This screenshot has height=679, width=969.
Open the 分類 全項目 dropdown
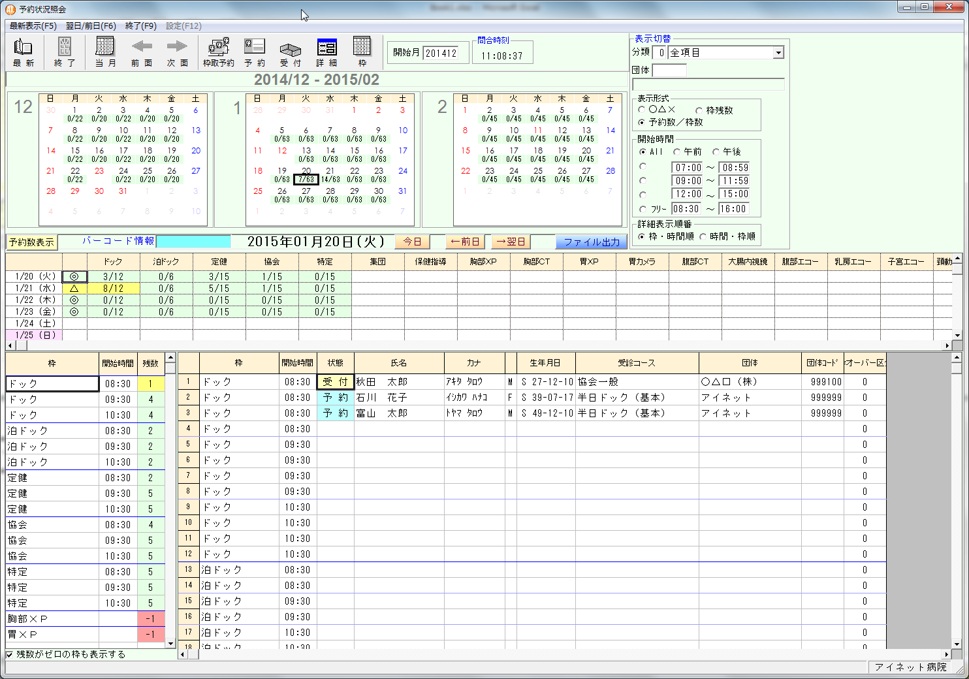click(x=778, y=53)
